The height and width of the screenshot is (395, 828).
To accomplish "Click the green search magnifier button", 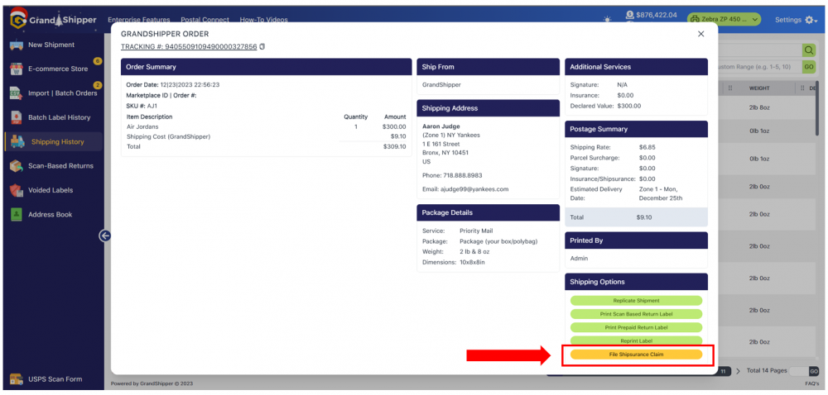I will tap(809, 50).
